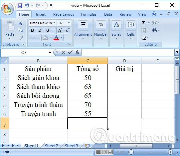Click the zoom in plus button
The height and width of the screenshot is (156, 180).
point(170,152)
